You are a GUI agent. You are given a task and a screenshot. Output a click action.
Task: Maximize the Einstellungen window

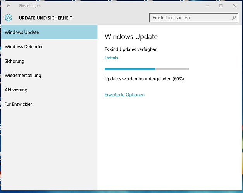221,6
